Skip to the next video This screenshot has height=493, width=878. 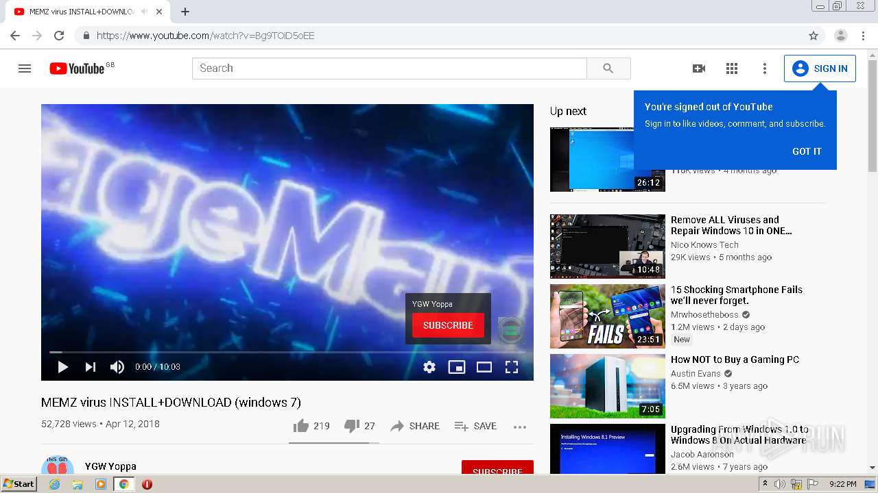pos(90,367)
